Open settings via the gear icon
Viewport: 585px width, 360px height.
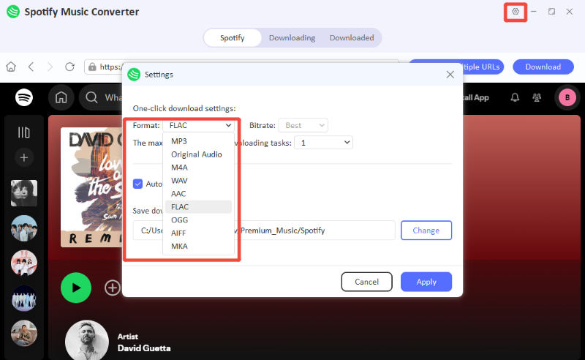point(516,12)
